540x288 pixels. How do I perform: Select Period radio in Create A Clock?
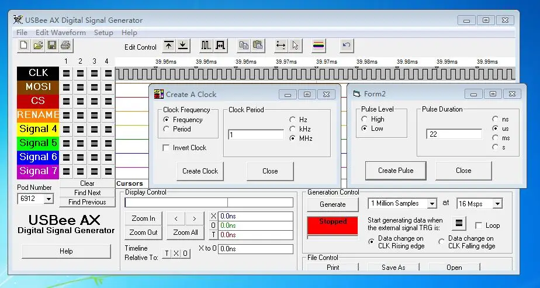[x=167, y=129]
